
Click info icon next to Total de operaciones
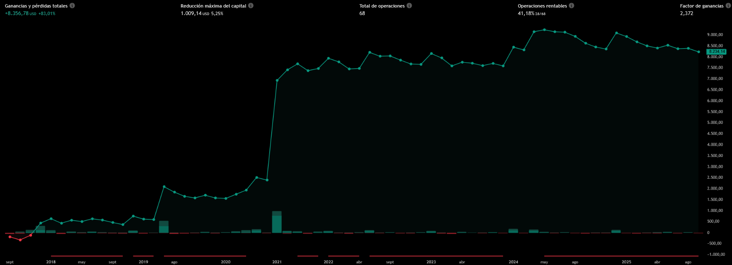[x=409, y=6]
